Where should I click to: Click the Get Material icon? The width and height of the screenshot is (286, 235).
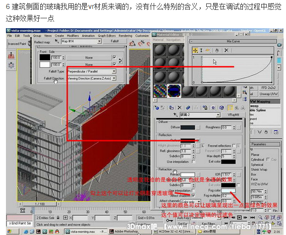point(157,108)
